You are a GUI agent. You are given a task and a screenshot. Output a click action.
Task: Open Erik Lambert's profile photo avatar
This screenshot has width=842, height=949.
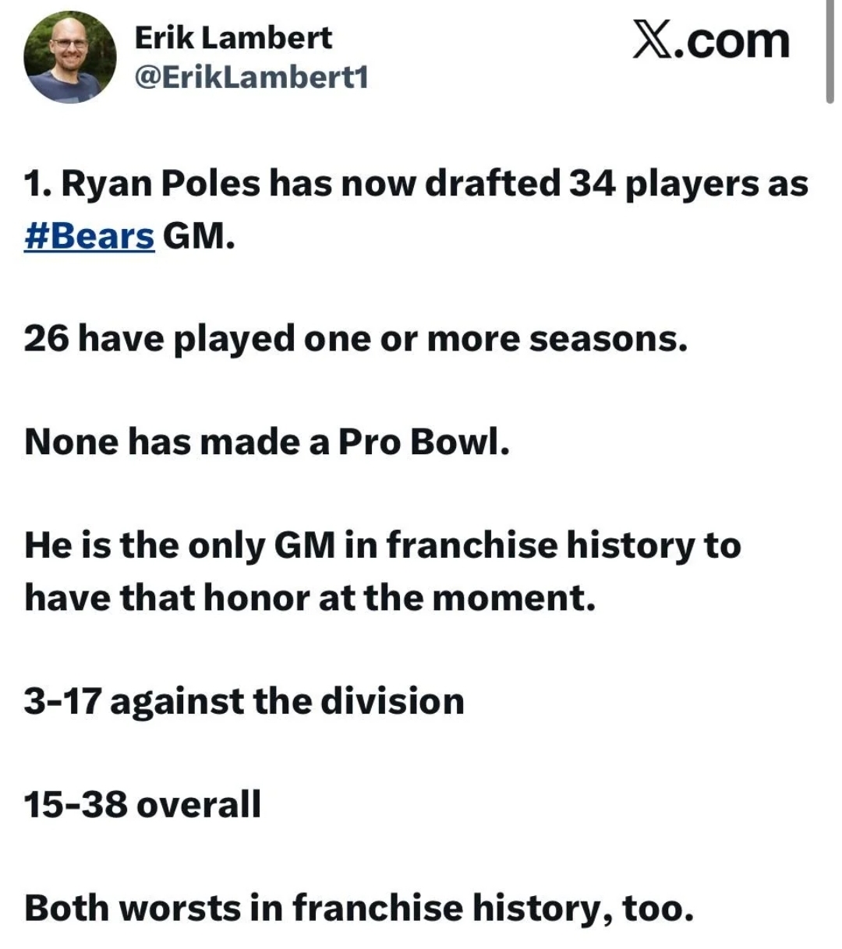(70, 57)
